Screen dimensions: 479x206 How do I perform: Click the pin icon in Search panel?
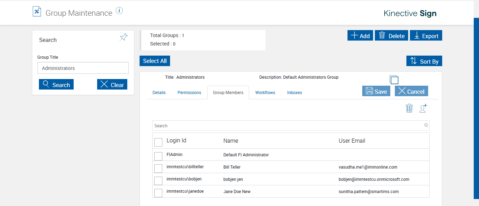pyautogui.click(x=123, y=37)
